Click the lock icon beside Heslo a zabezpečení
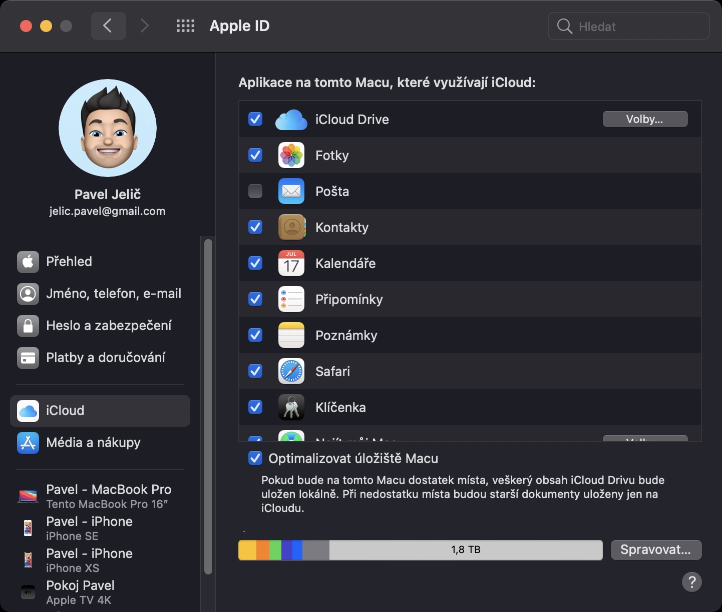722x612 pixels. point(28,325)
